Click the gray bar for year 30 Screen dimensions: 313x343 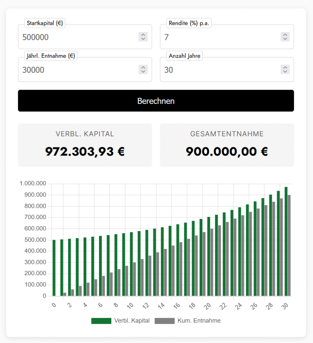click(289, 246)
